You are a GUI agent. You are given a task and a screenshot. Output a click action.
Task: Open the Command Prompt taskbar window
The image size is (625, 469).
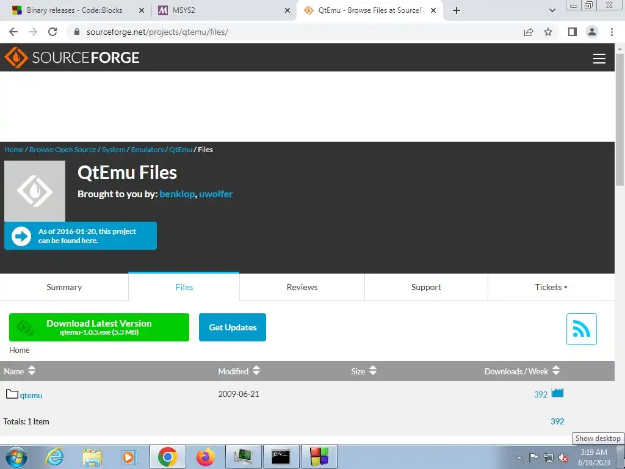(x=281, y=457)
